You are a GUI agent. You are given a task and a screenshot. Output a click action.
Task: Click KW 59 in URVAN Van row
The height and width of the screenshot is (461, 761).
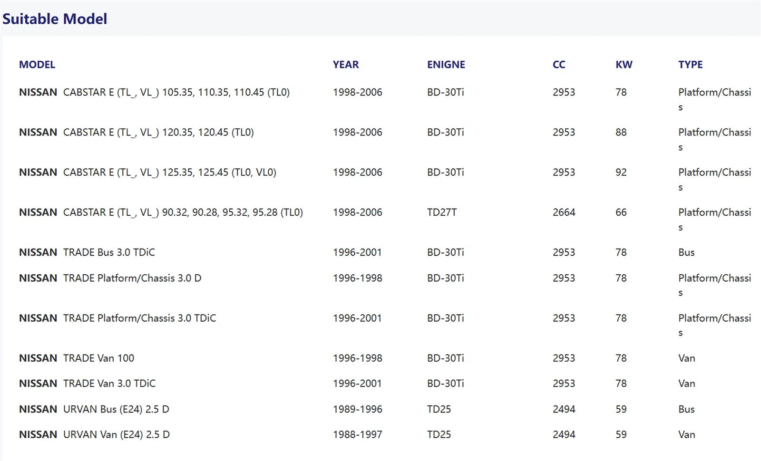(x=621, y=434)
